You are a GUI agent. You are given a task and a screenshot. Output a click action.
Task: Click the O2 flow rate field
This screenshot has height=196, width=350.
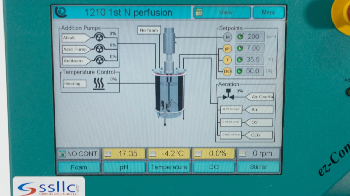coord(231,122)
